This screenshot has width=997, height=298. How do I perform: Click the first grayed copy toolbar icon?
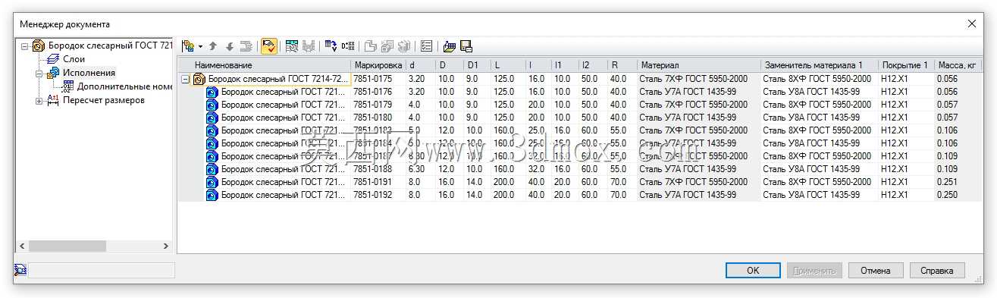[x=371, y=46]
